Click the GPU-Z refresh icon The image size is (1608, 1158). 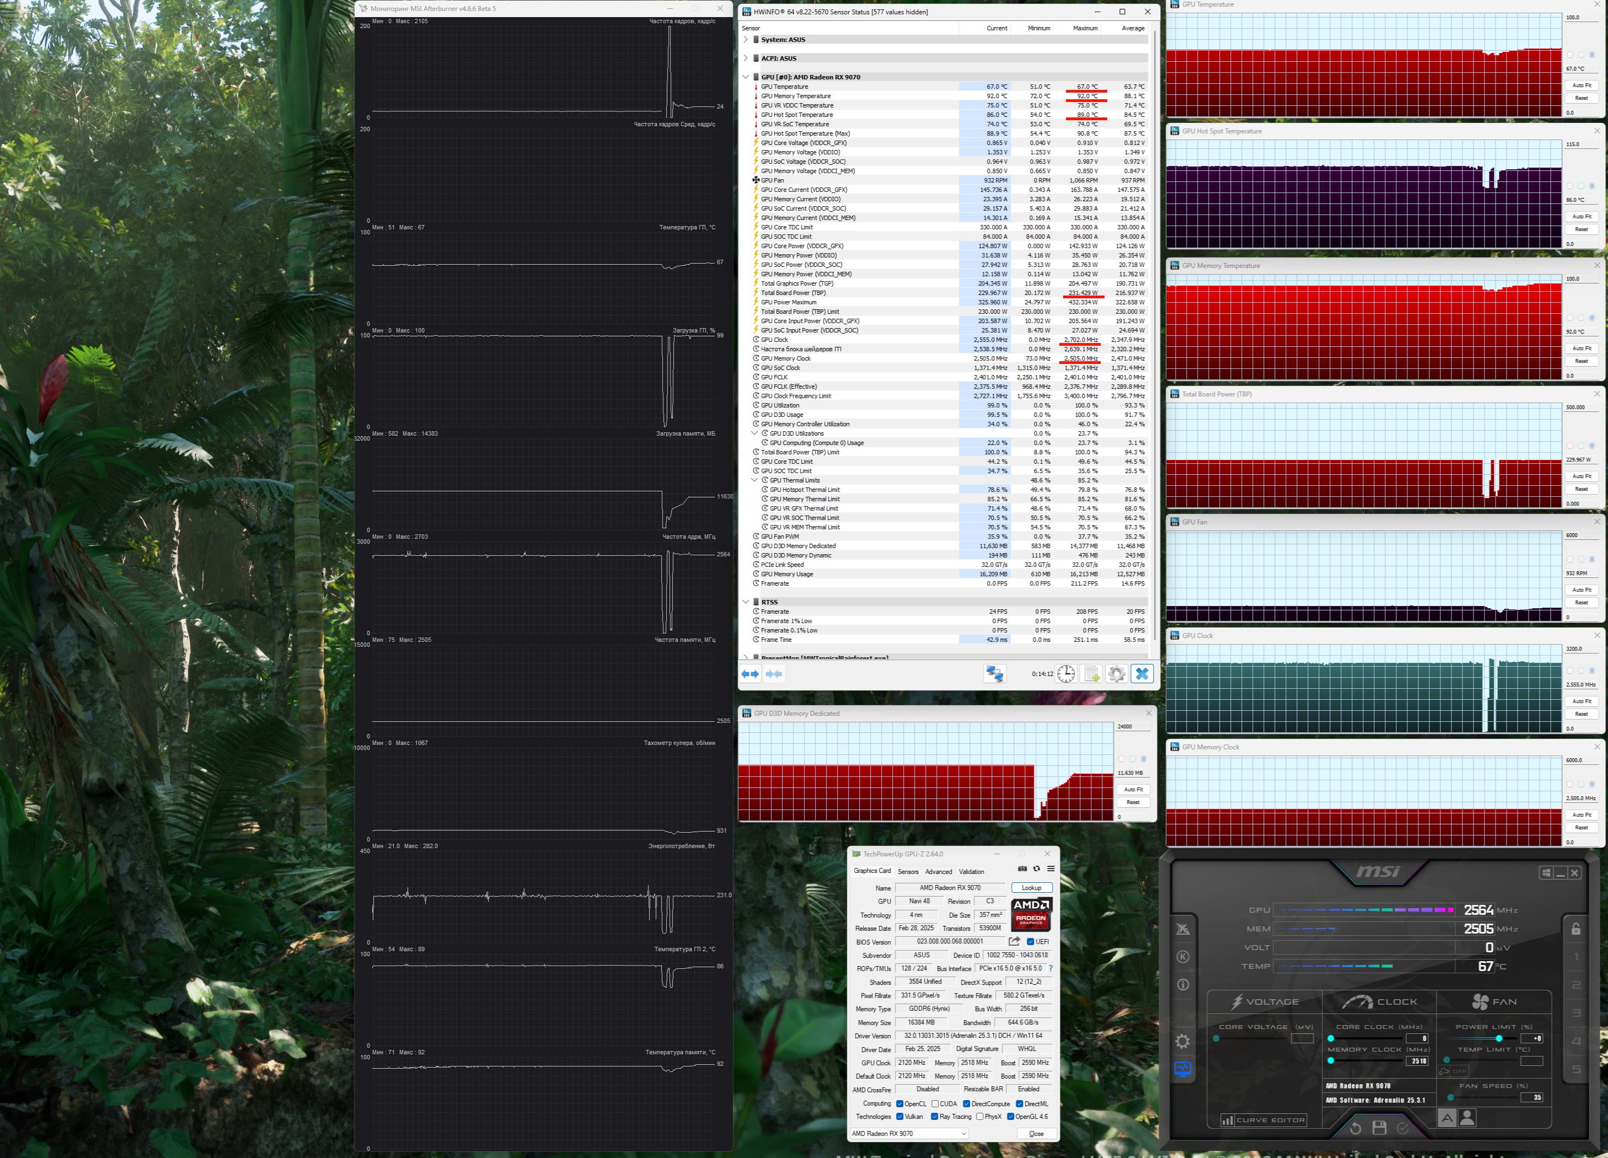(x=1036, y=868)
